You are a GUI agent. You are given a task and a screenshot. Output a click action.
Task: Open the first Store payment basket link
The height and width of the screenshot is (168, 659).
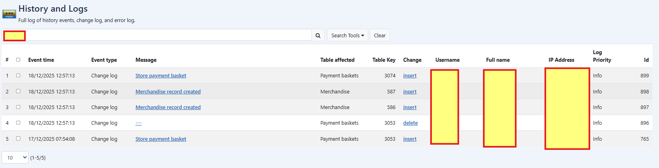(161, 76)
